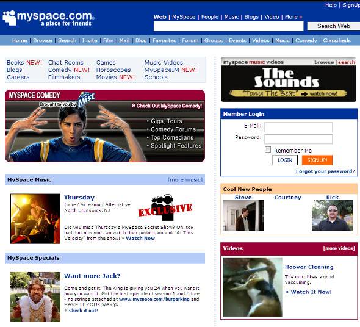The height and width of the screenshot is (327, 360).
Task: Select the People search tab
Action: 210,16
